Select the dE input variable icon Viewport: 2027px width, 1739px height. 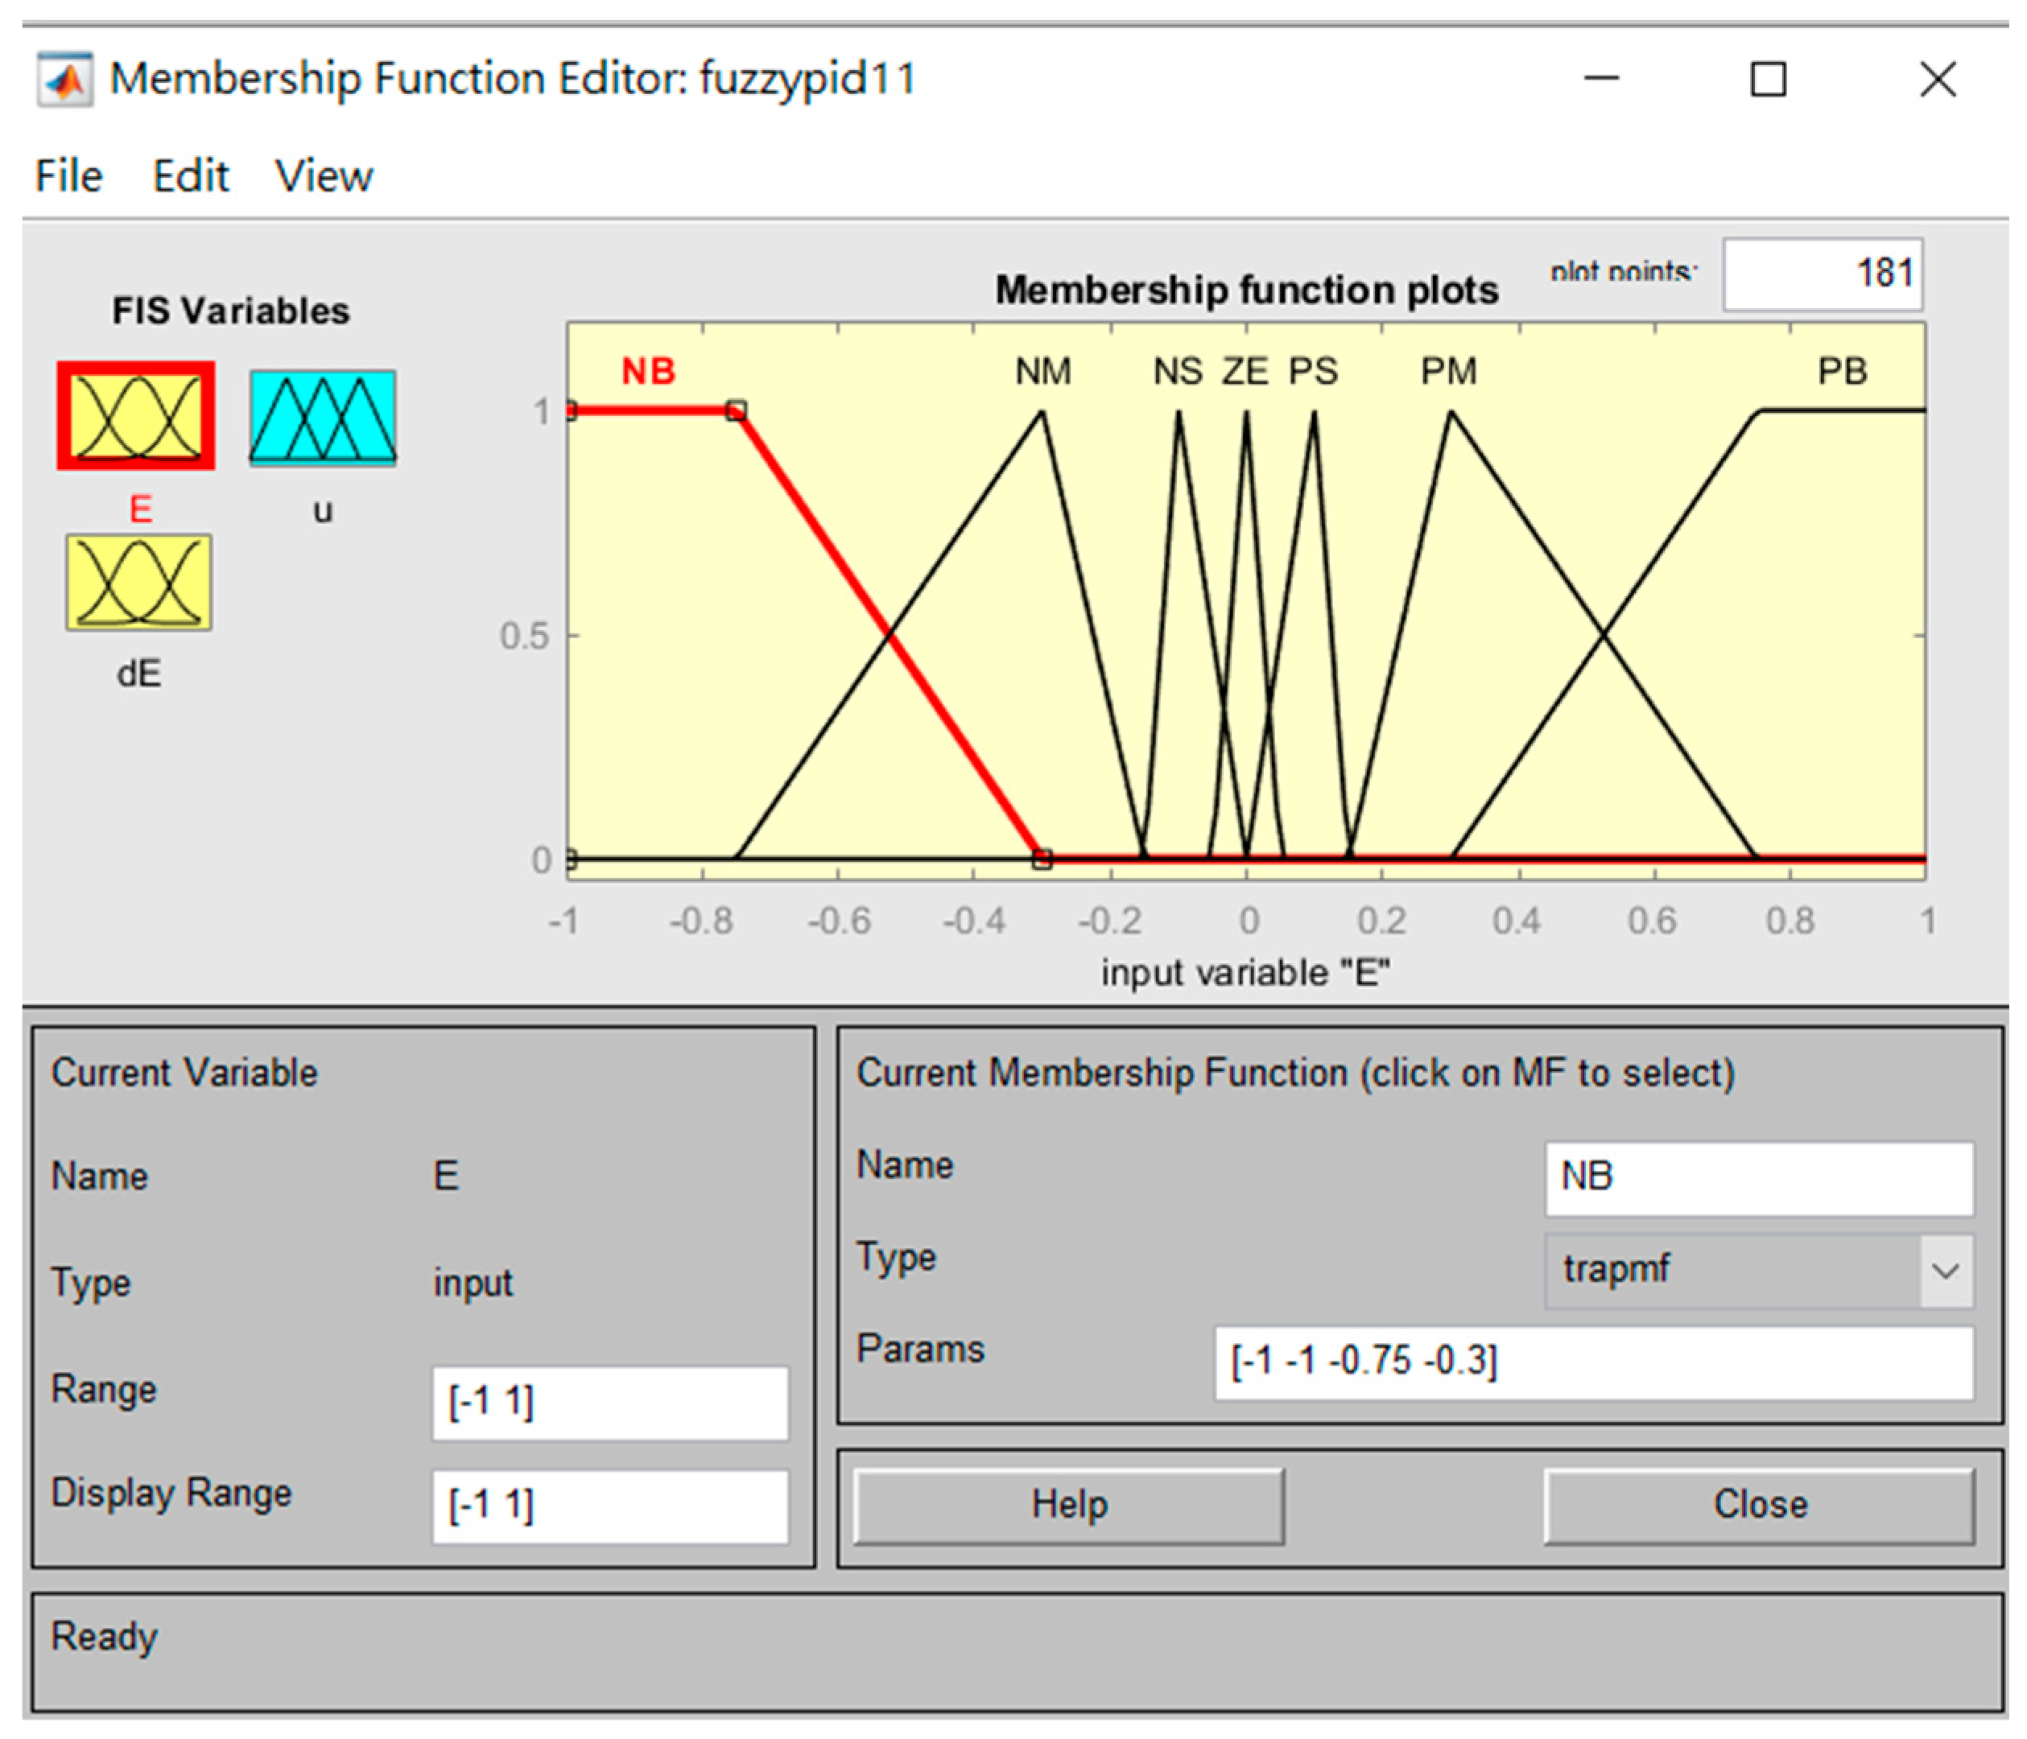(x=138, y=582)
